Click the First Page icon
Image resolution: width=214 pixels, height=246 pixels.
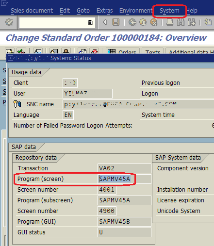208,22
